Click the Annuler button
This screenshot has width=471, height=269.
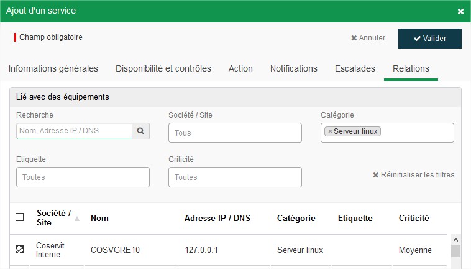(x=368, y=38)
